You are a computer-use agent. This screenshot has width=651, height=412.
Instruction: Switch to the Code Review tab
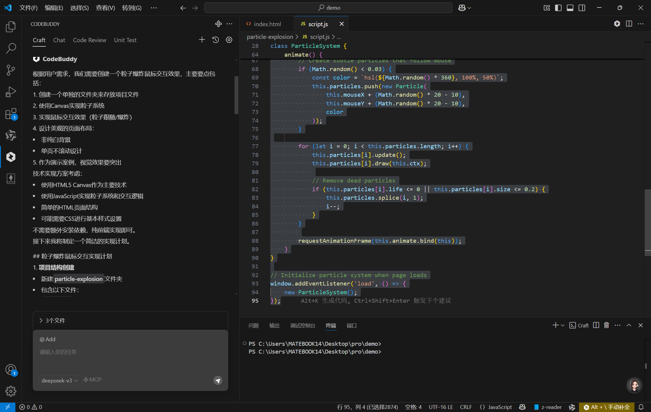point(90,40)
